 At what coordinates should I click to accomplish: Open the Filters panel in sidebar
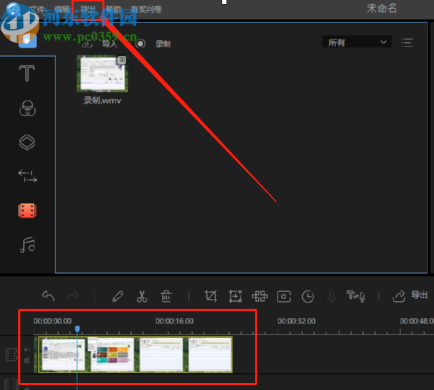(27, 108)
